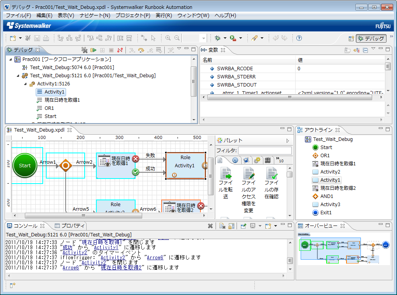The image size is (397, 295).
Task: Toggle the Scroll Lock icon in Console
Action: coord(231,226)
